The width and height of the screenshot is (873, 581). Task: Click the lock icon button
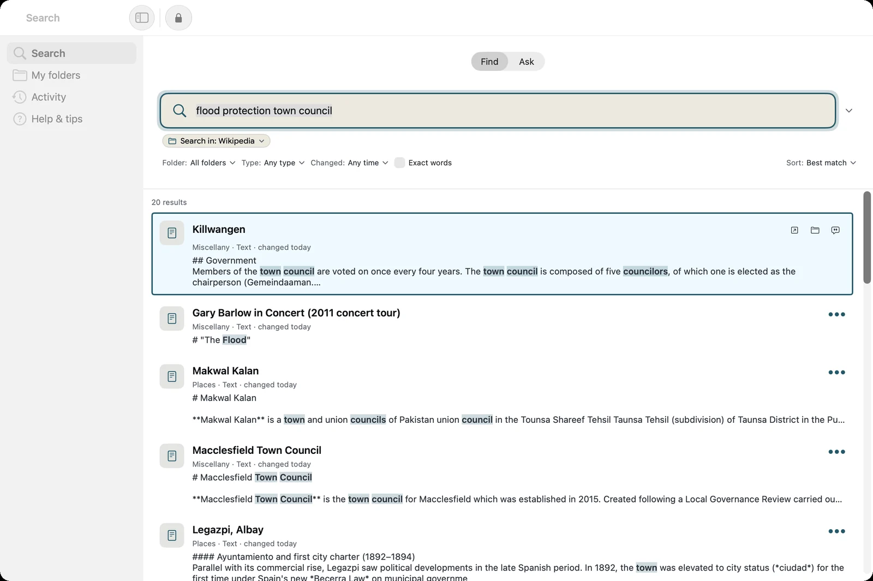[178, 18]
